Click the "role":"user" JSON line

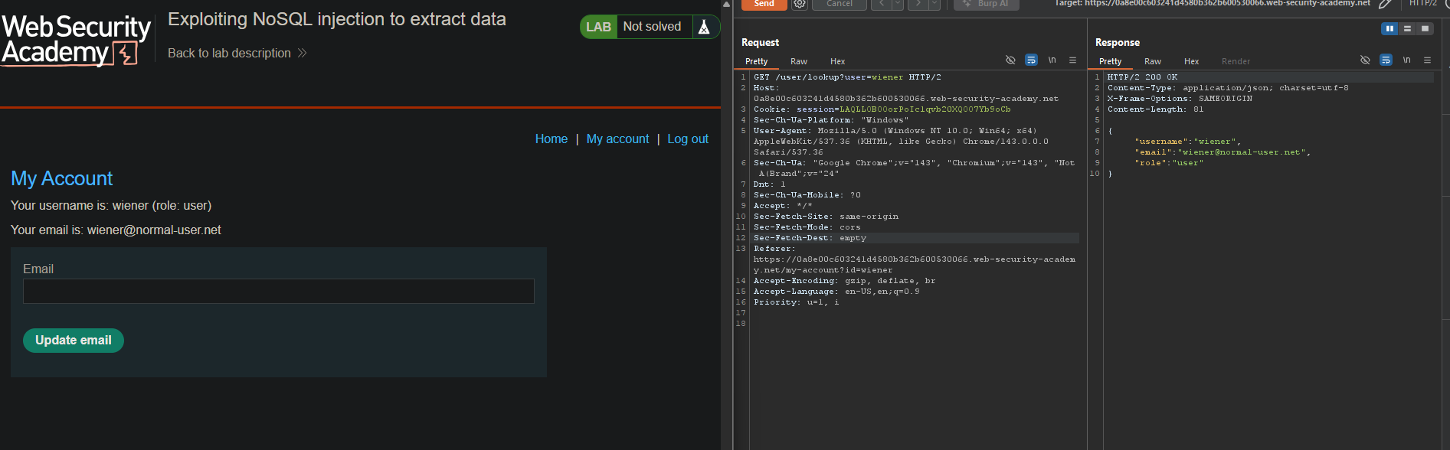(1169, 163)
